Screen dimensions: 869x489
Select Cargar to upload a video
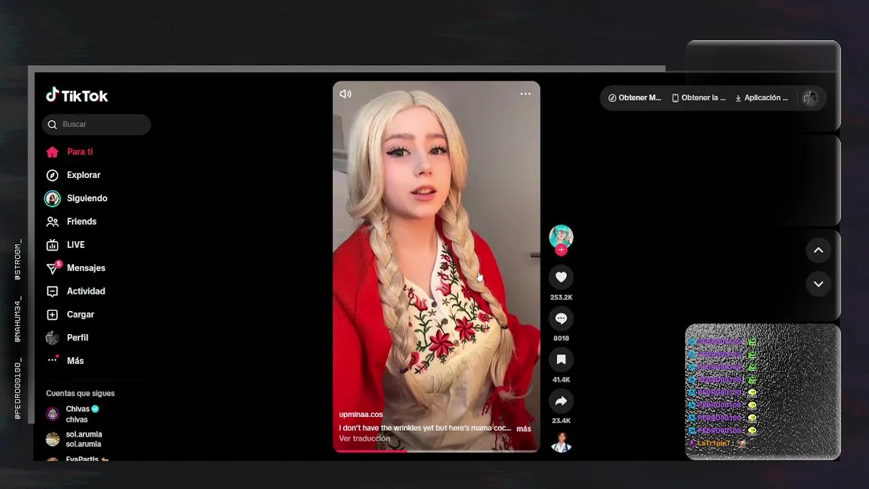pos(80,314)
